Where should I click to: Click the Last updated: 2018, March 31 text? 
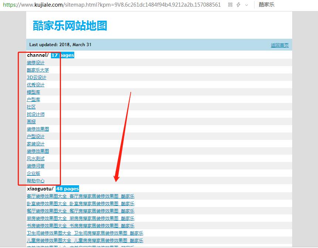(x=61, y=45)
